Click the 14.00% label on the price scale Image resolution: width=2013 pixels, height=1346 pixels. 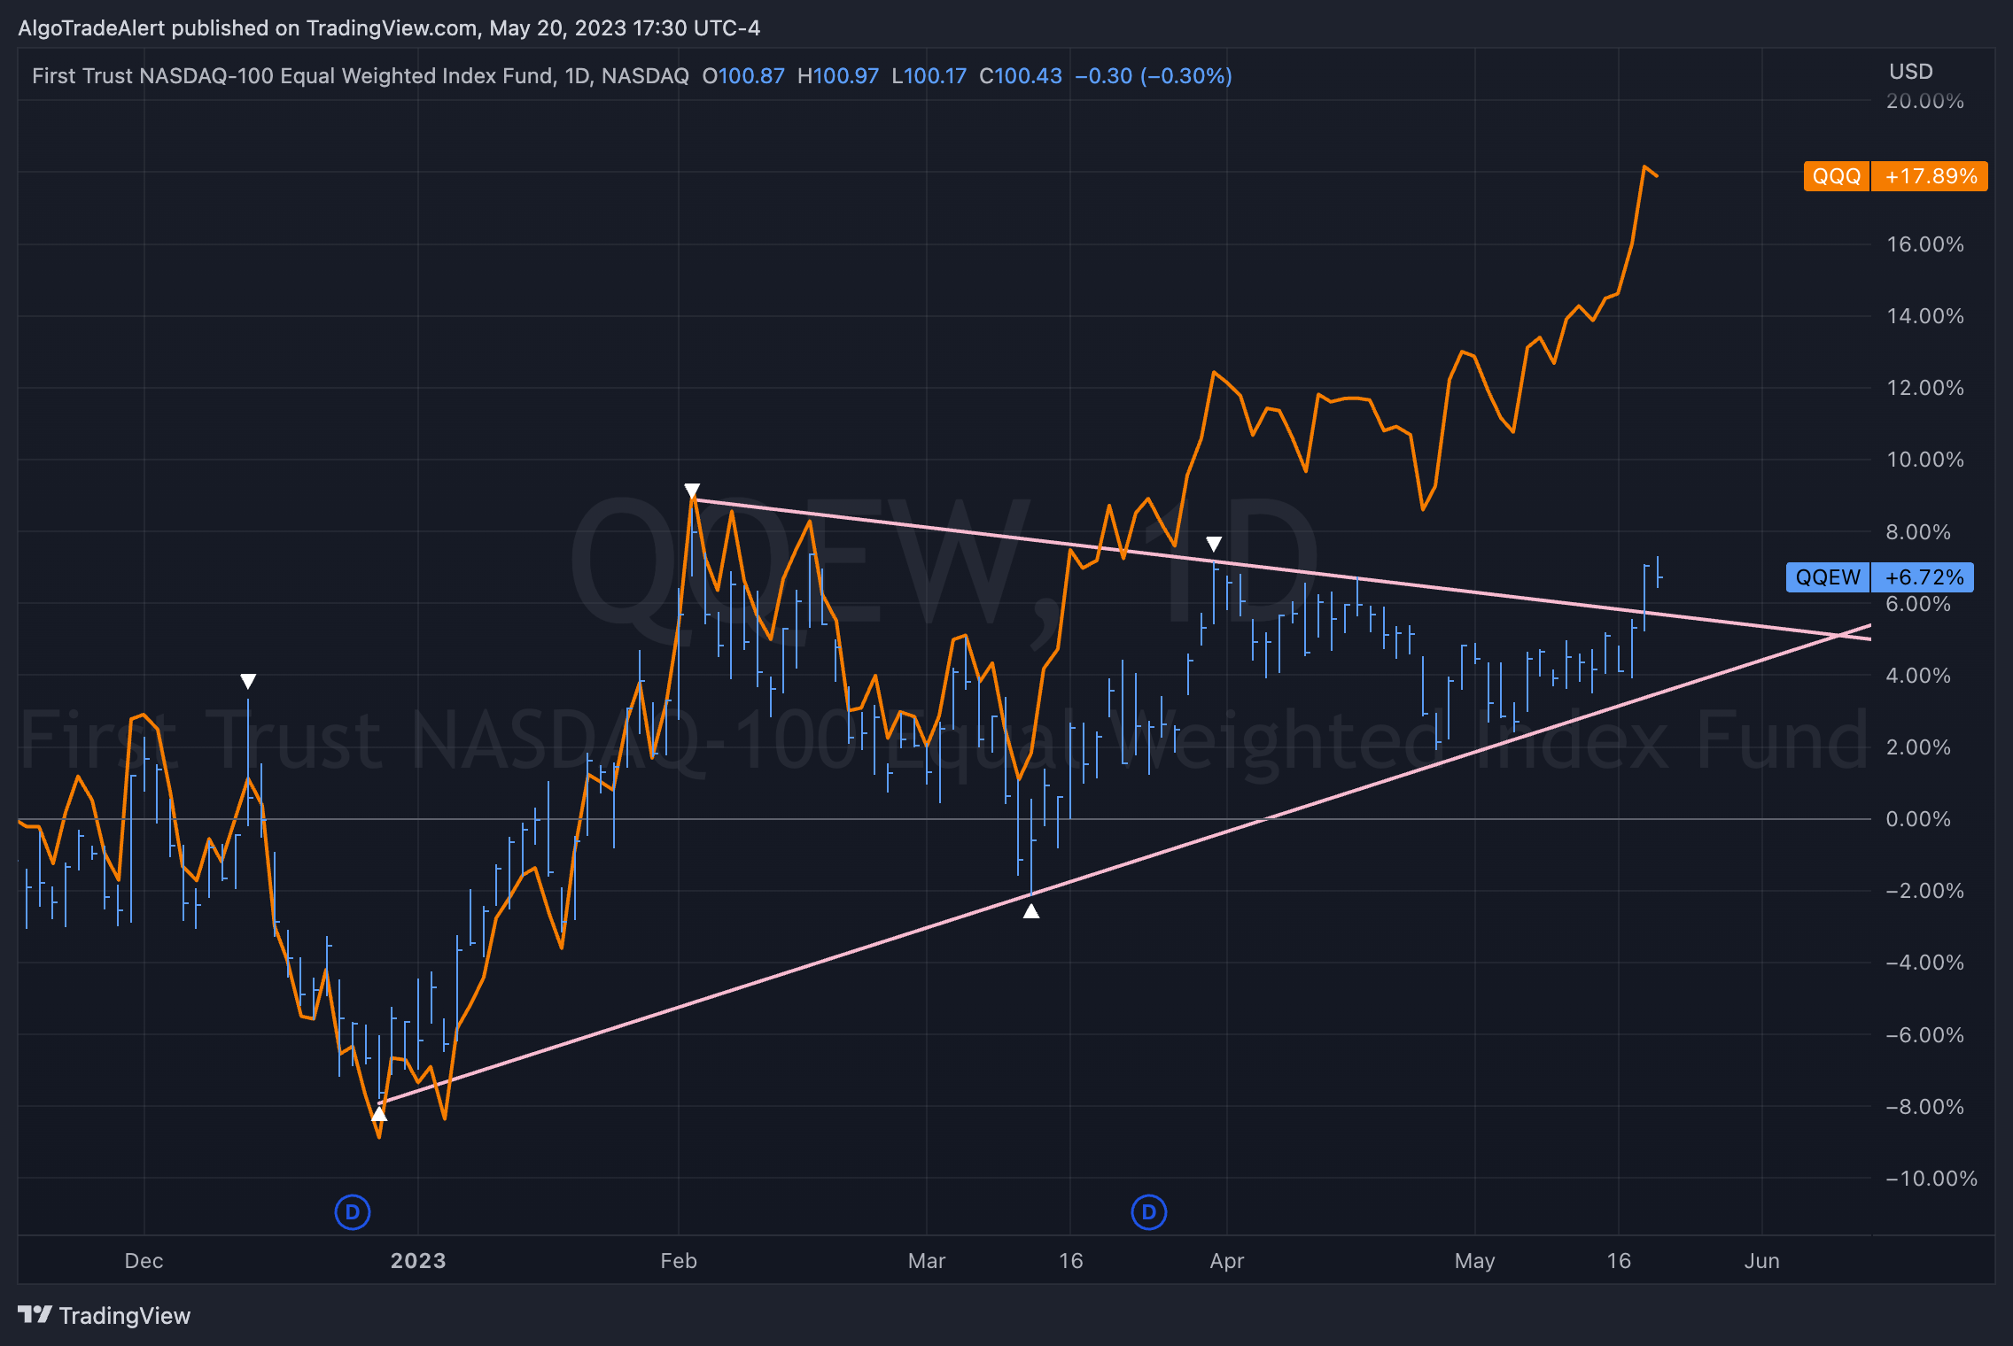(x=1925, y=316)
